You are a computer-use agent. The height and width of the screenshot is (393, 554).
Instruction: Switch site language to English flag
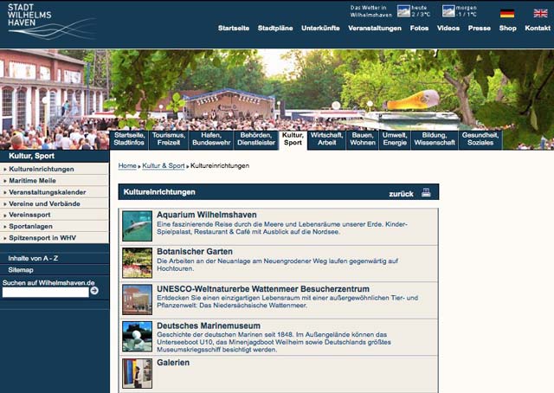coord(540,14)
